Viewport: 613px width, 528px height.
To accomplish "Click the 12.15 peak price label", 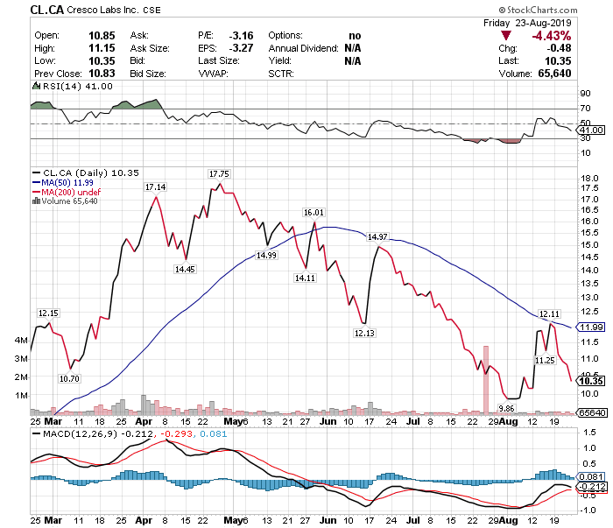I will coord(48,313).
